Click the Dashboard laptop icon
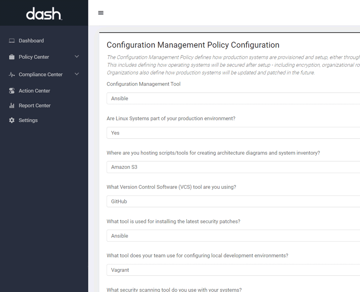Viewport: 360px width, 292px height. tap(12, 41)
